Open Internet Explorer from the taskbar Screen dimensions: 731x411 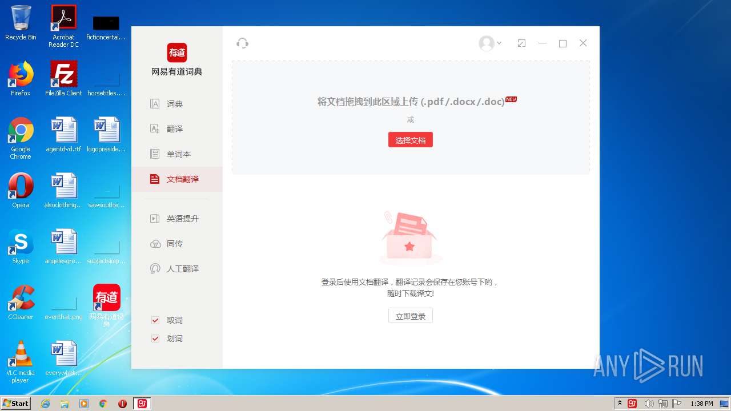45,404
